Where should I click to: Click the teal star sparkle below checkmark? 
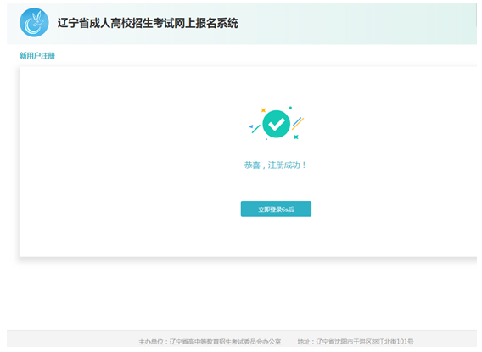(295, 137)
